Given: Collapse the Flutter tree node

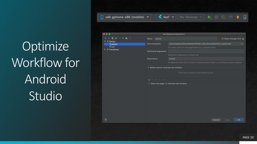Looking at the screenshot, I should [105, 41].
